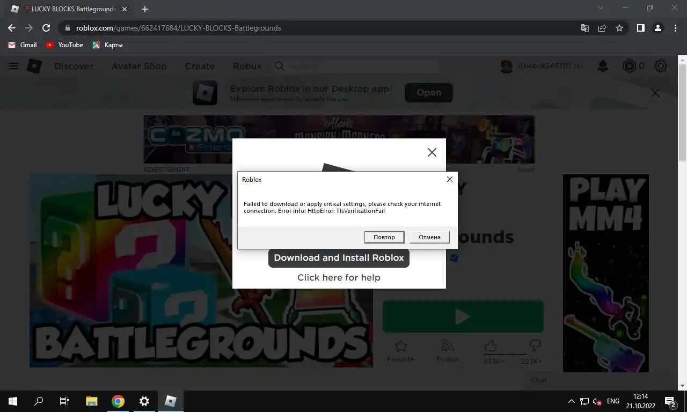Open the Windows Start menu
Image resolution: width=687 pixels, height=412 pixels.
pos(13,401)
